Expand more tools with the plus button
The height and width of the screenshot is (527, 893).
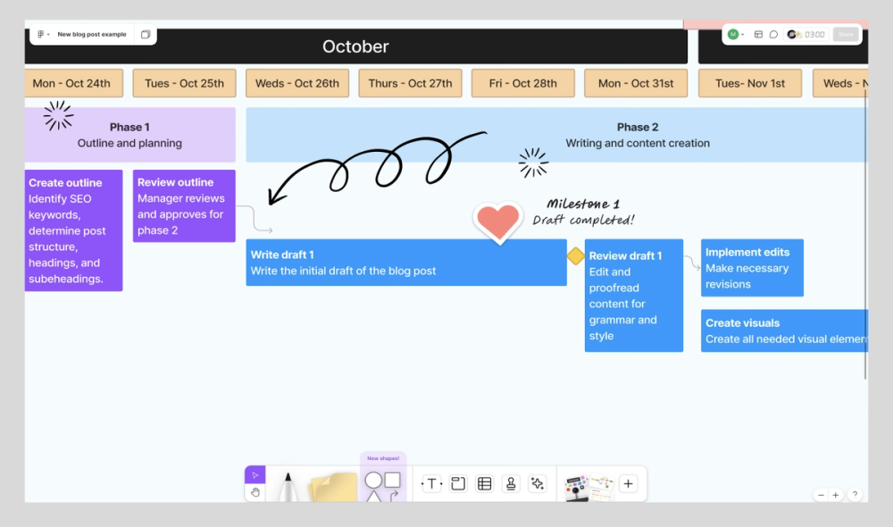(629, 483)
